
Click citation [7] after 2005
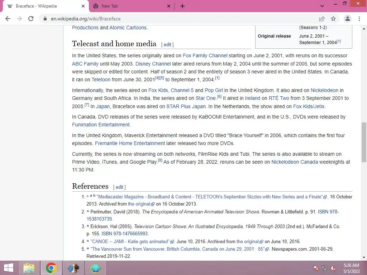click(87, 105)
